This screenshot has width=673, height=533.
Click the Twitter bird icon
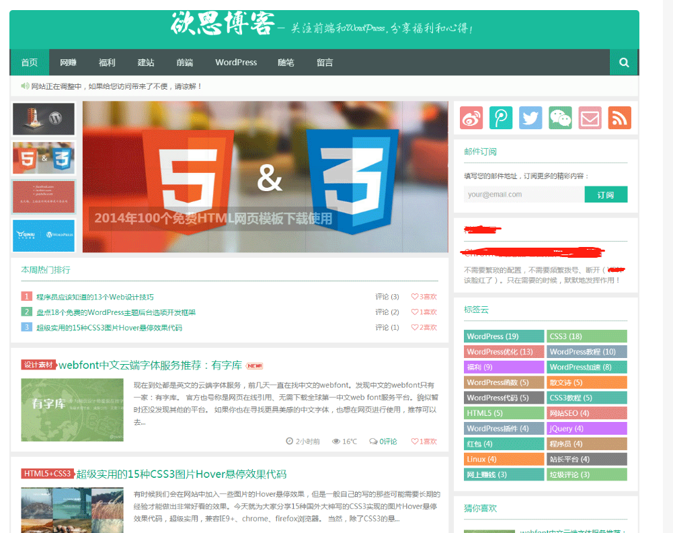click(x=530, y=118)
